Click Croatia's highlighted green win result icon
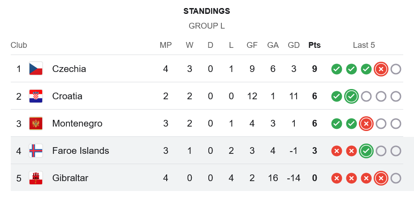The width and height of the screenshot is (414, 199). 351,96
